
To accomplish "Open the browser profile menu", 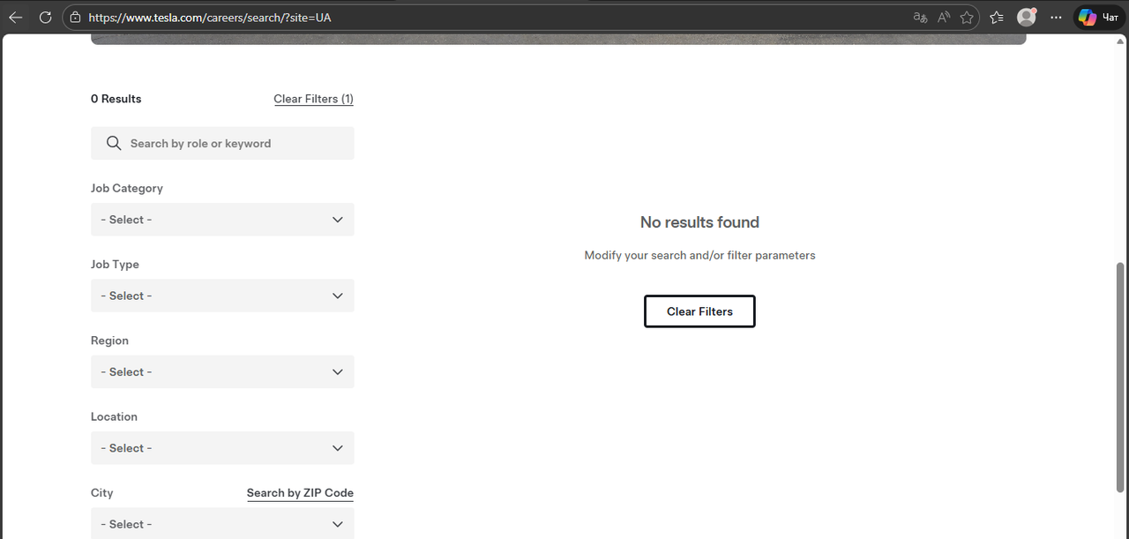I will click(x=1027, y=17).
